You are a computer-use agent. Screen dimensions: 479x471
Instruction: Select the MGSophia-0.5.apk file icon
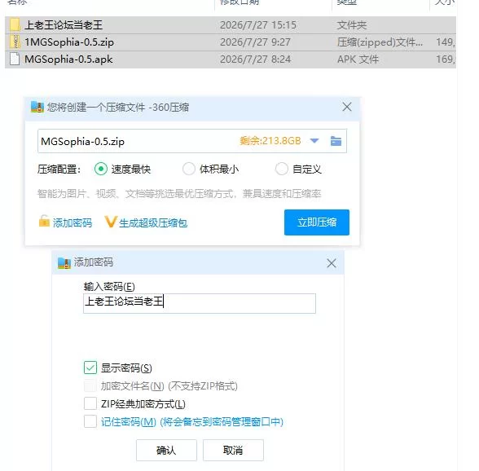(15, 59)
